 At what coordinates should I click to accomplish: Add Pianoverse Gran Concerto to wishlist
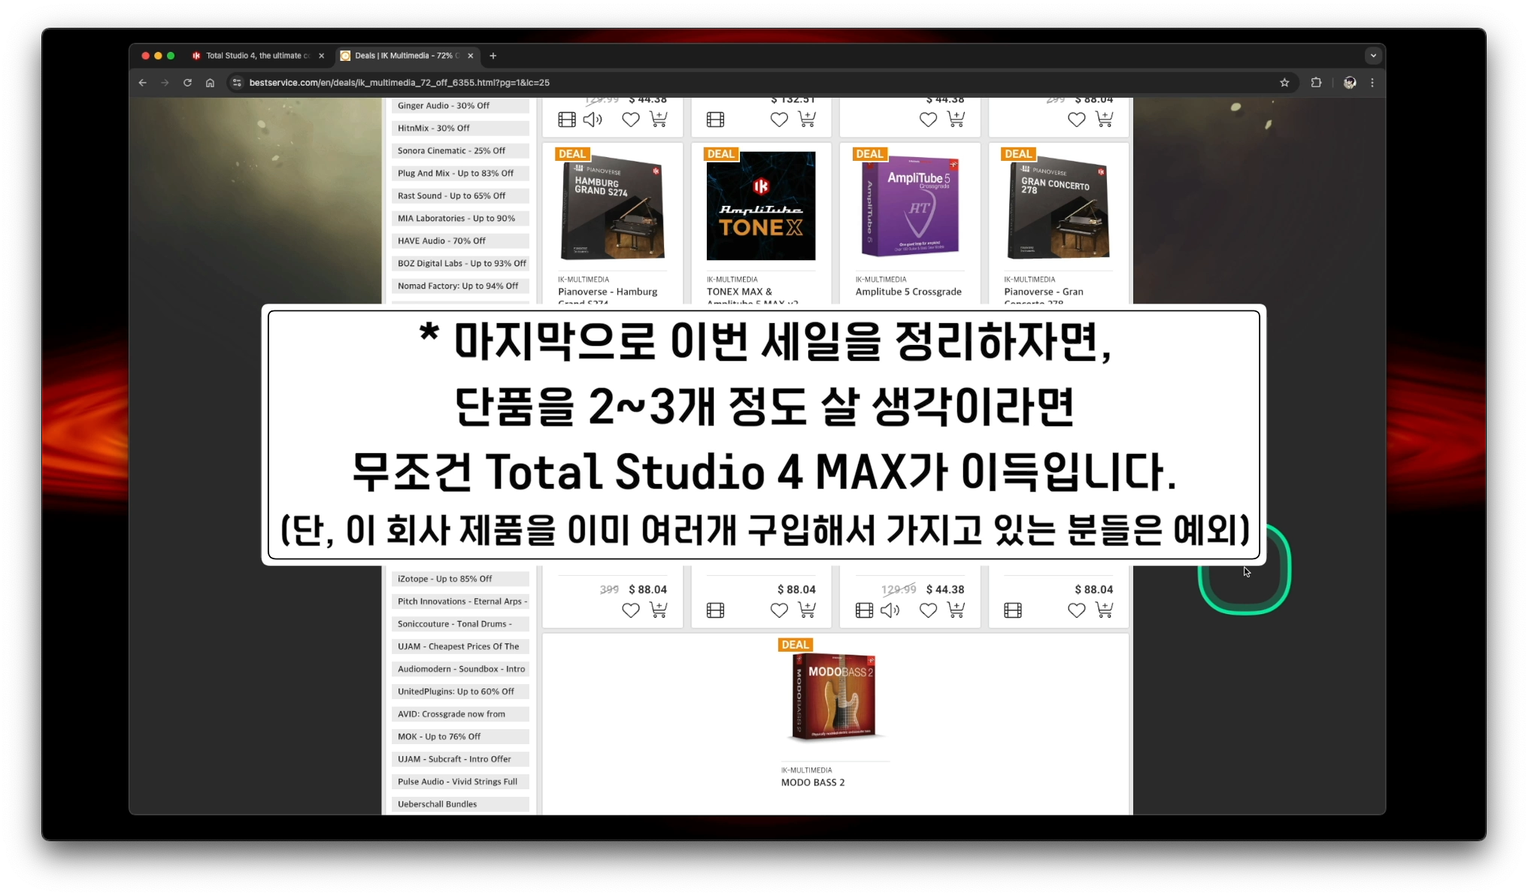pyautogui.click(x=1076, y=610)
